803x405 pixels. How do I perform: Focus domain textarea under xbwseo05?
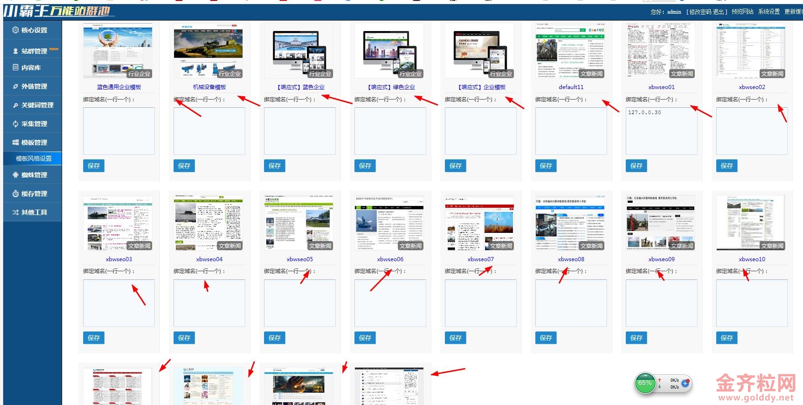point(300,303)
